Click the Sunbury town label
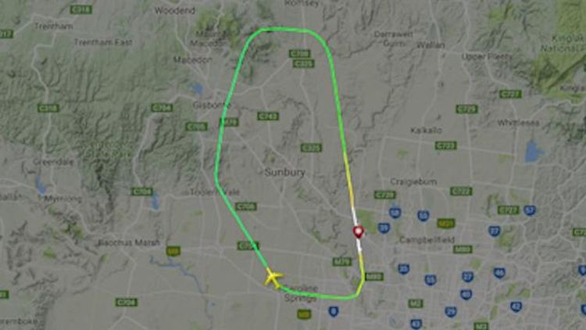The image size is (586, 330). [x=284, y=173]
